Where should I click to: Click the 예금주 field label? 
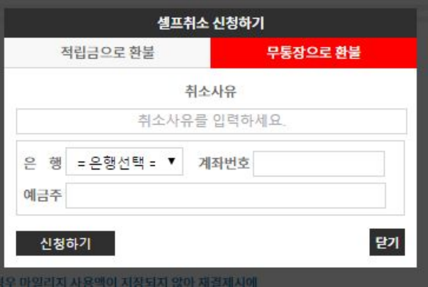43,195
